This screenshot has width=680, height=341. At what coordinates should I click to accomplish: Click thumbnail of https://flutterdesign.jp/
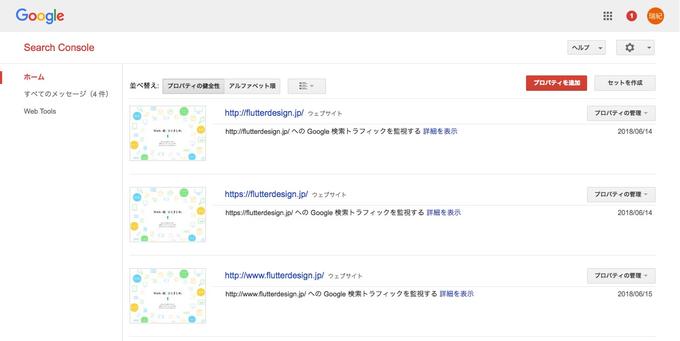coord(168,215)
